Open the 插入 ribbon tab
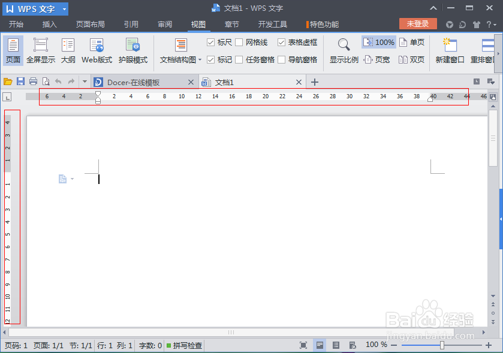Screen dimensions: 503x353 [49, 25]
